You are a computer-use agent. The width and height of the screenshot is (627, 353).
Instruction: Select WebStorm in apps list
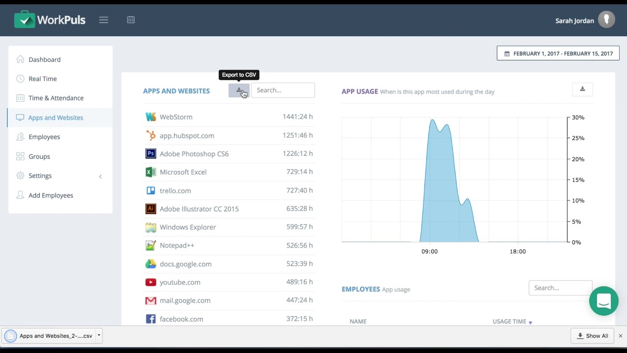229,117
